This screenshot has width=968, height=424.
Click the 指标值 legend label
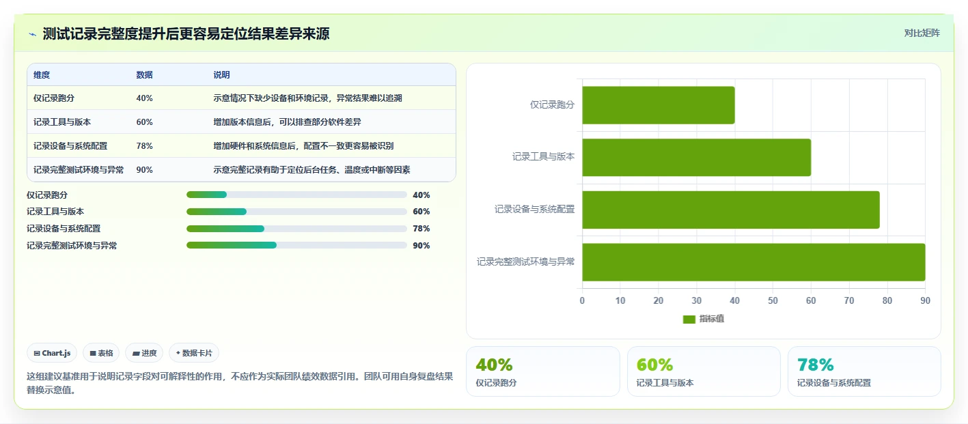click(x=712, y=320)
